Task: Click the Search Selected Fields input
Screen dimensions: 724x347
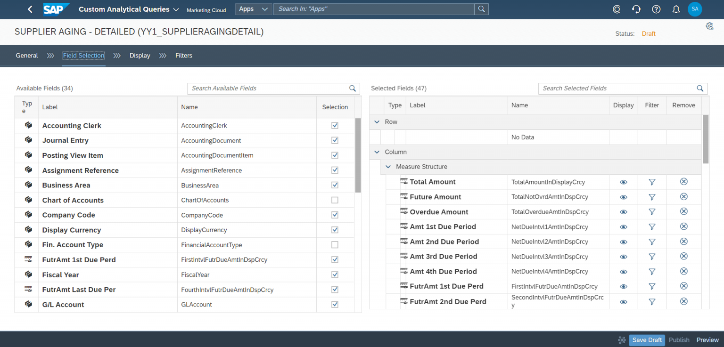Action: pyautogui.click(x=617, y=88)
